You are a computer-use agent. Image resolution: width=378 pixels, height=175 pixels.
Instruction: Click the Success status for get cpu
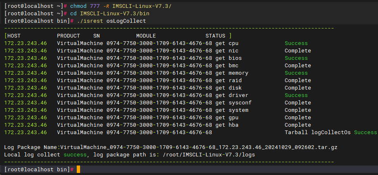[296, 43]
